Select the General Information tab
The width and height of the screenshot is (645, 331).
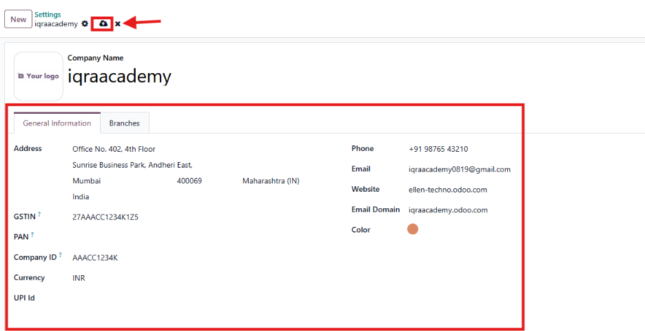point(57,123)
